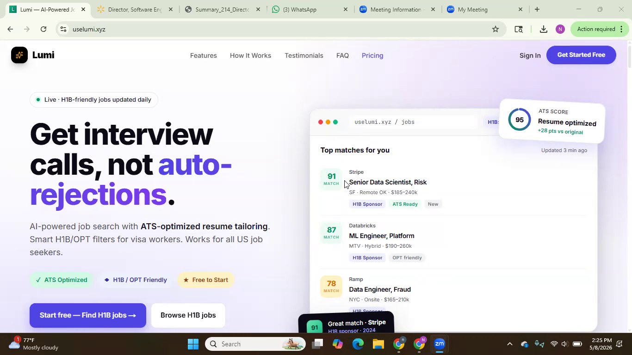Click the H1B / OPT Friendly pill
The width and height of the screenshot is (632, 355).
pos(136,280)
